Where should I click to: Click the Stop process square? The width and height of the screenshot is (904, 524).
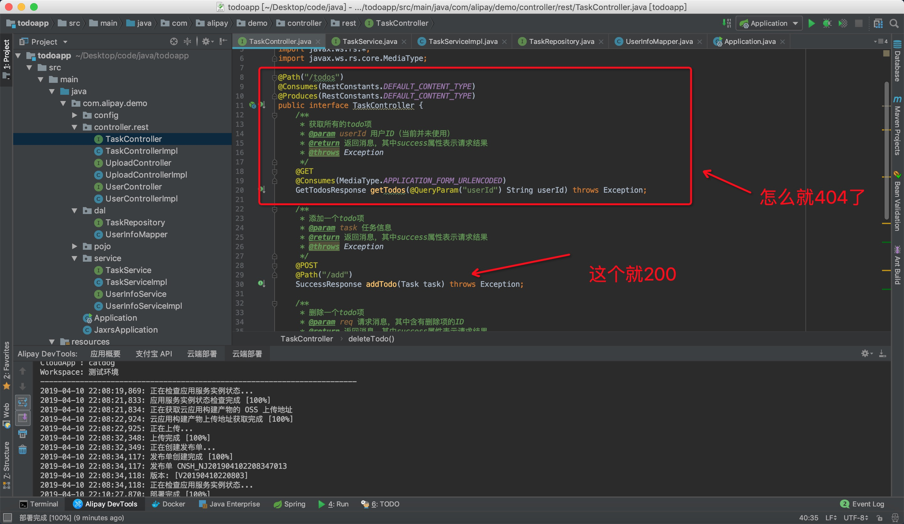pyautogui.click(x=859, y=24)
